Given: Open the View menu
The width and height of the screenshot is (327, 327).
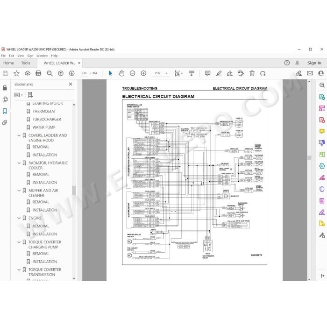Looking at the screenshot, I should pos(21,56).
